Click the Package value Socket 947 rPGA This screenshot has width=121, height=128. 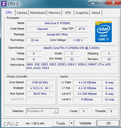click(57, 35)
